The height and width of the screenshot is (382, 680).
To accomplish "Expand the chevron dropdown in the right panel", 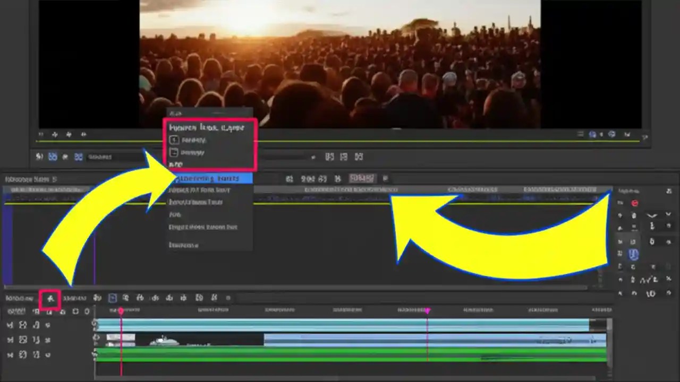I will point(652,216).
